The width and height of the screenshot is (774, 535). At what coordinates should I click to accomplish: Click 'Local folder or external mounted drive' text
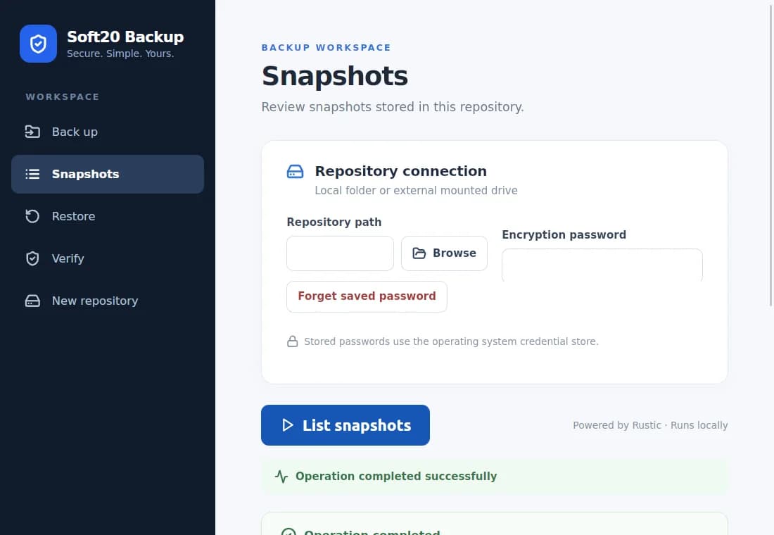(416, 191)
